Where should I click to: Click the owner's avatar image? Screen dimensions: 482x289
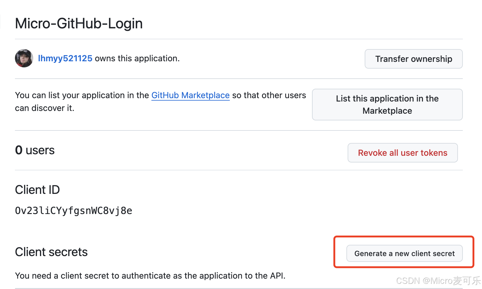point(24,58)
